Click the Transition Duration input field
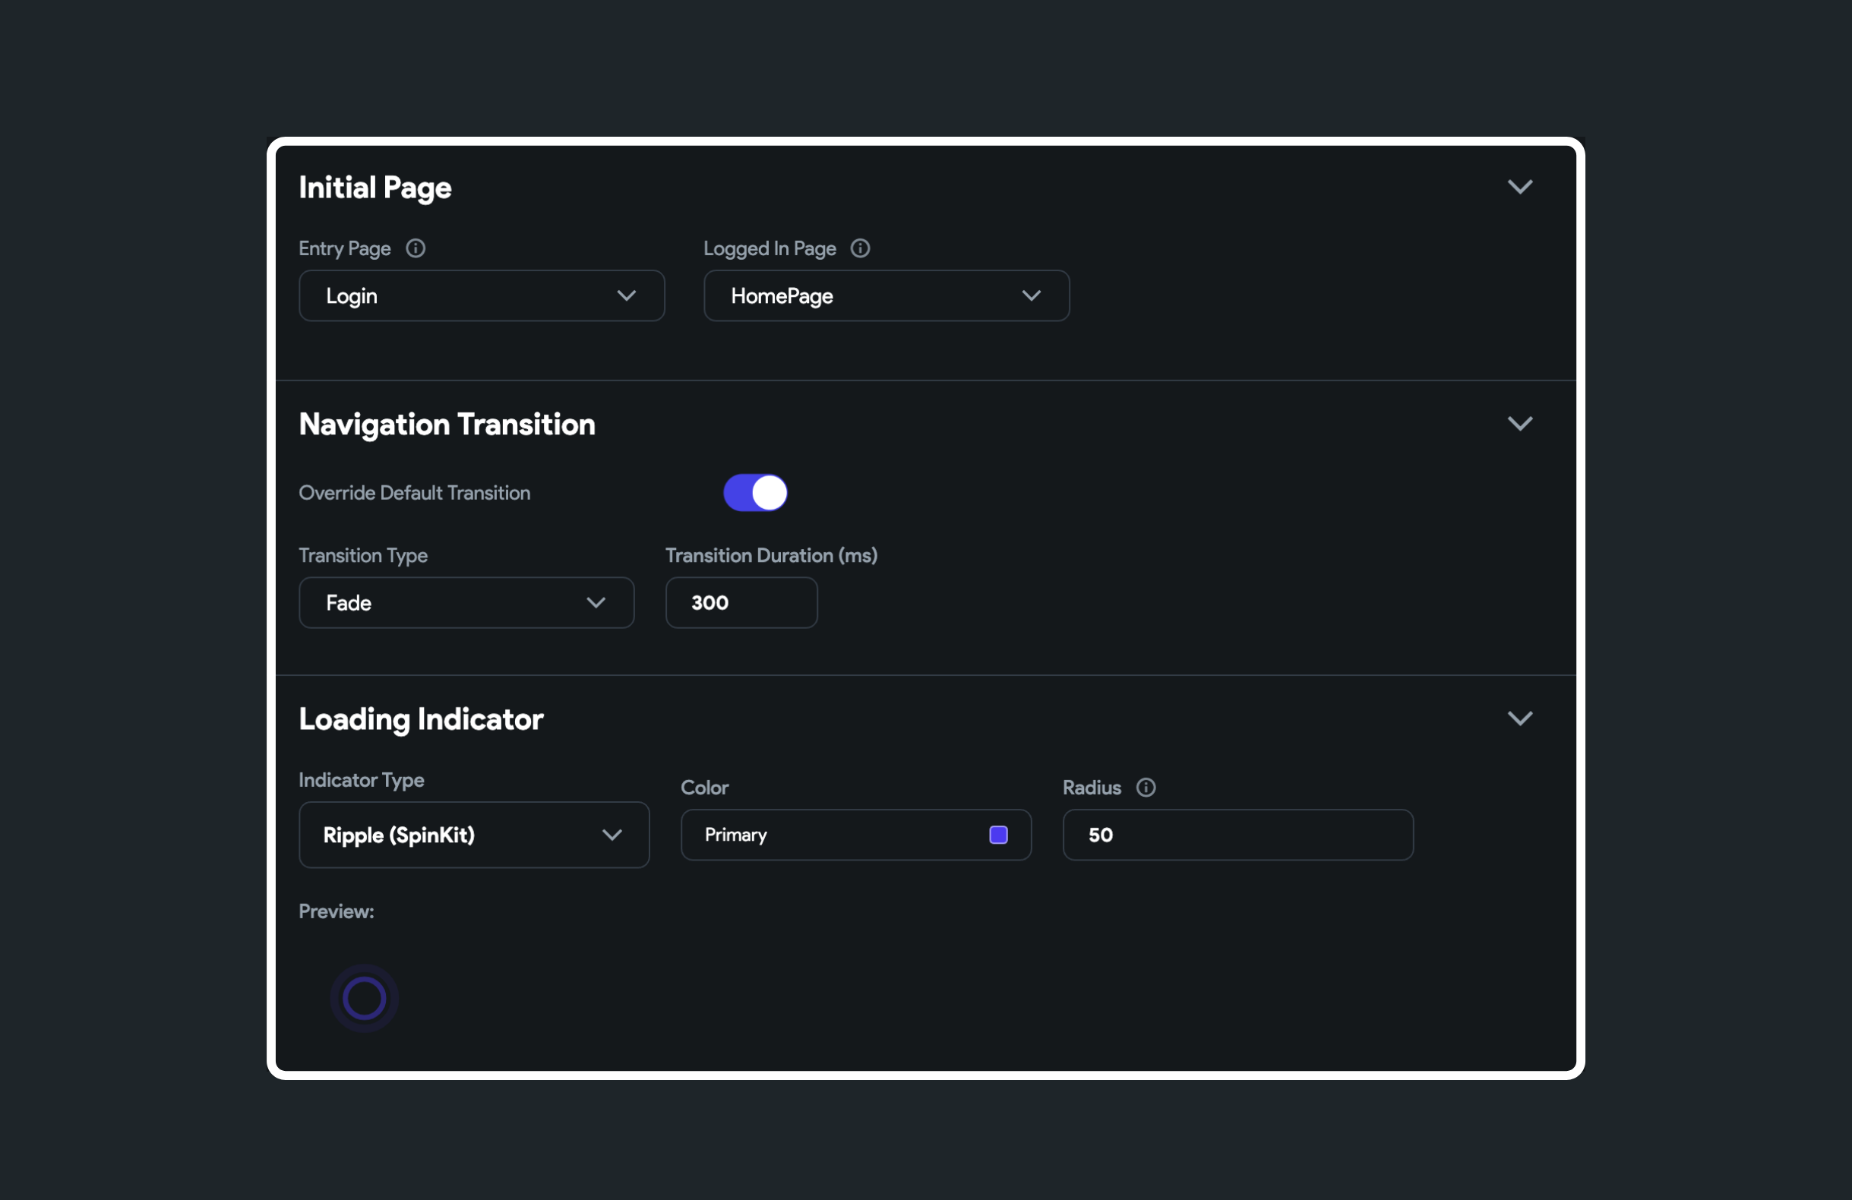1852x1200 pixels. [741, 602]
